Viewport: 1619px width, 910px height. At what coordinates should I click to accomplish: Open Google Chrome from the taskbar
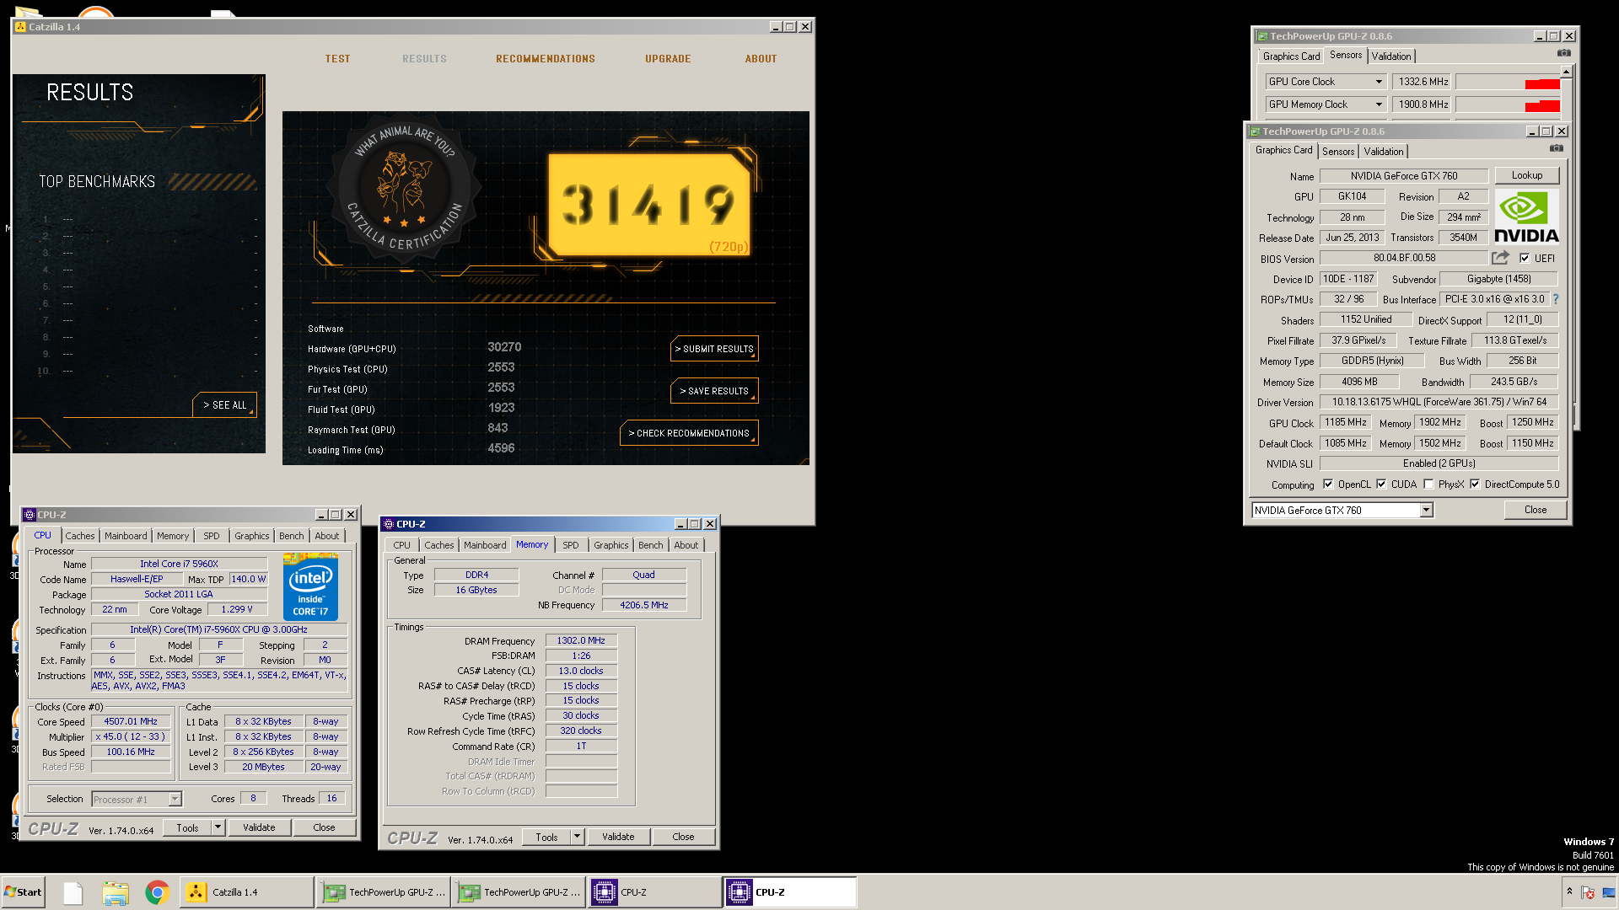pyautogui.click(x=157, y=892)
